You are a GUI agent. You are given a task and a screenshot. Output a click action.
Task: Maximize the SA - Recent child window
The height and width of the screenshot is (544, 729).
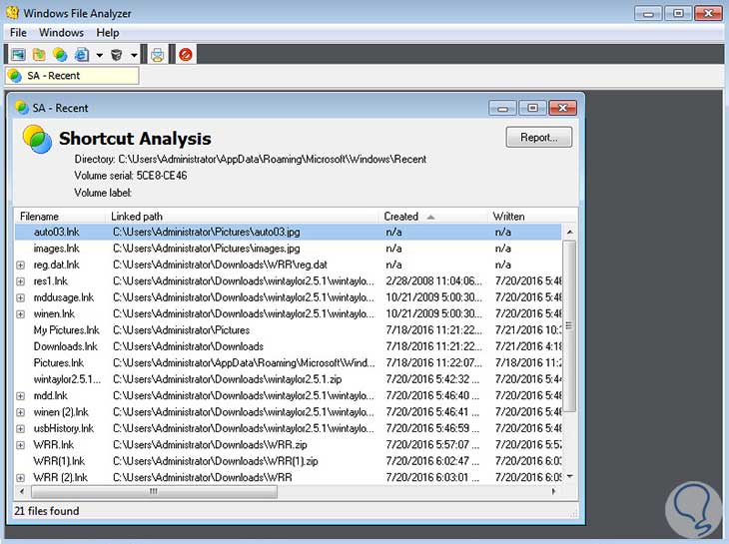click(x=533, y=108)
